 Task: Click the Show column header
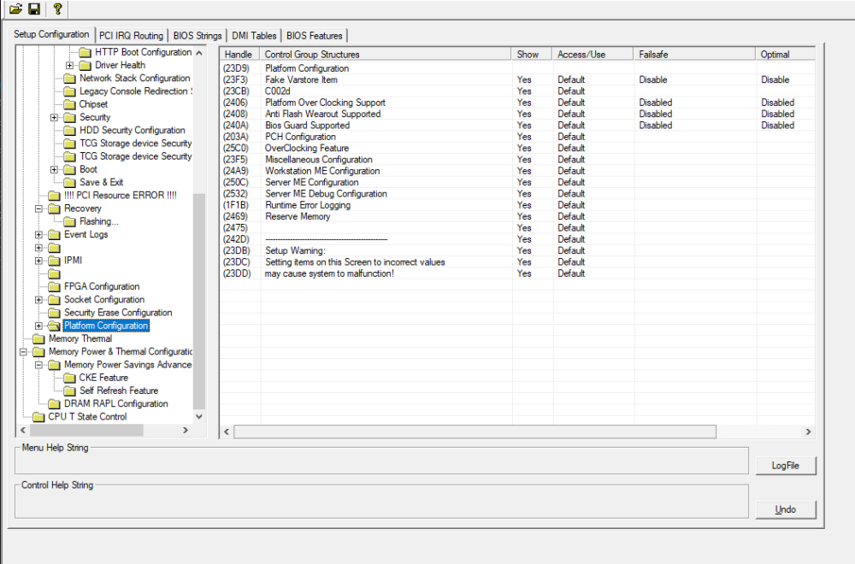click(x=532, y=55)
